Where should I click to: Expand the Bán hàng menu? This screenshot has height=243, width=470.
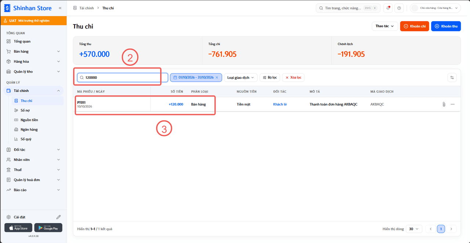(33, 51)
